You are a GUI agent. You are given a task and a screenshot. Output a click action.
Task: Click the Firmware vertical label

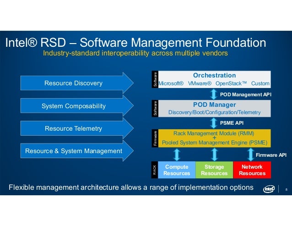pyautogui.click(x=155, y=138)
